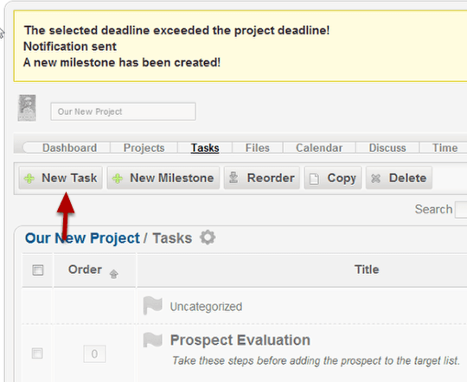Image resolution: width=467 pixels, height=382 pixels.
Task: Click the flag icon next to Uncategorized
Action: point(152,305)
